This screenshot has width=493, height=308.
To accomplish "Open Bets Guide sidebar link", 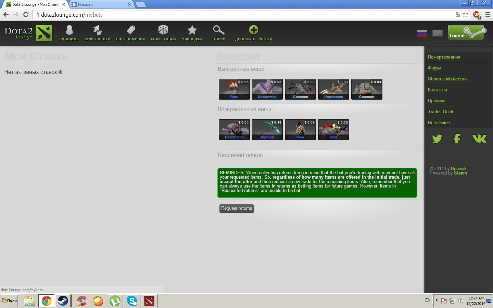I will 439,123.
